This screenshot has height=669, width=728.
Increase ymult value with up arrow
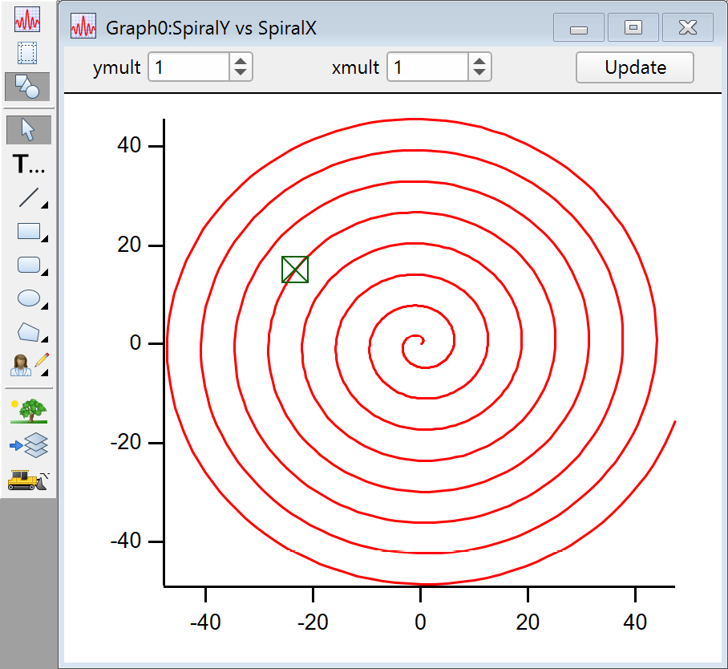tap(241, 62)
